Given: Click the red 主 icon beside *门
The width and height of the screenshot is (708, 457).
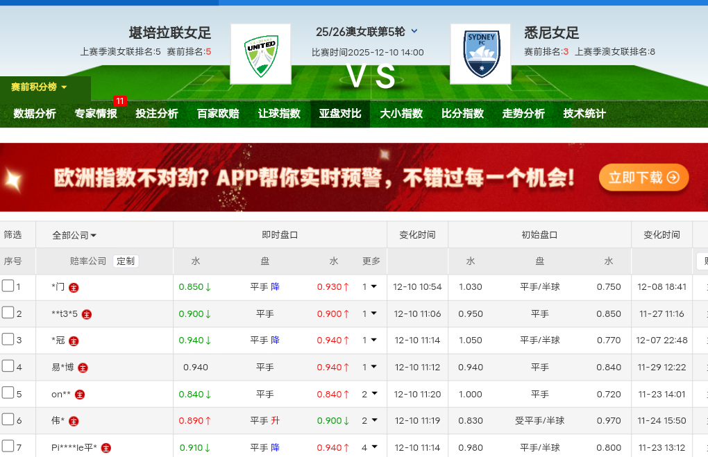Looking at the screenshot, I should click(x=74, y=287).
